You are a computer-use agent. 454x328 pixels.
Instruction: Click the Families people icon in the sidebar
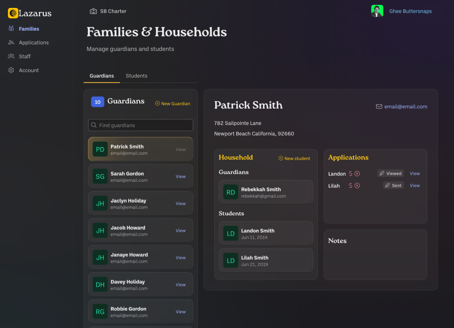(x=11, y=29)
